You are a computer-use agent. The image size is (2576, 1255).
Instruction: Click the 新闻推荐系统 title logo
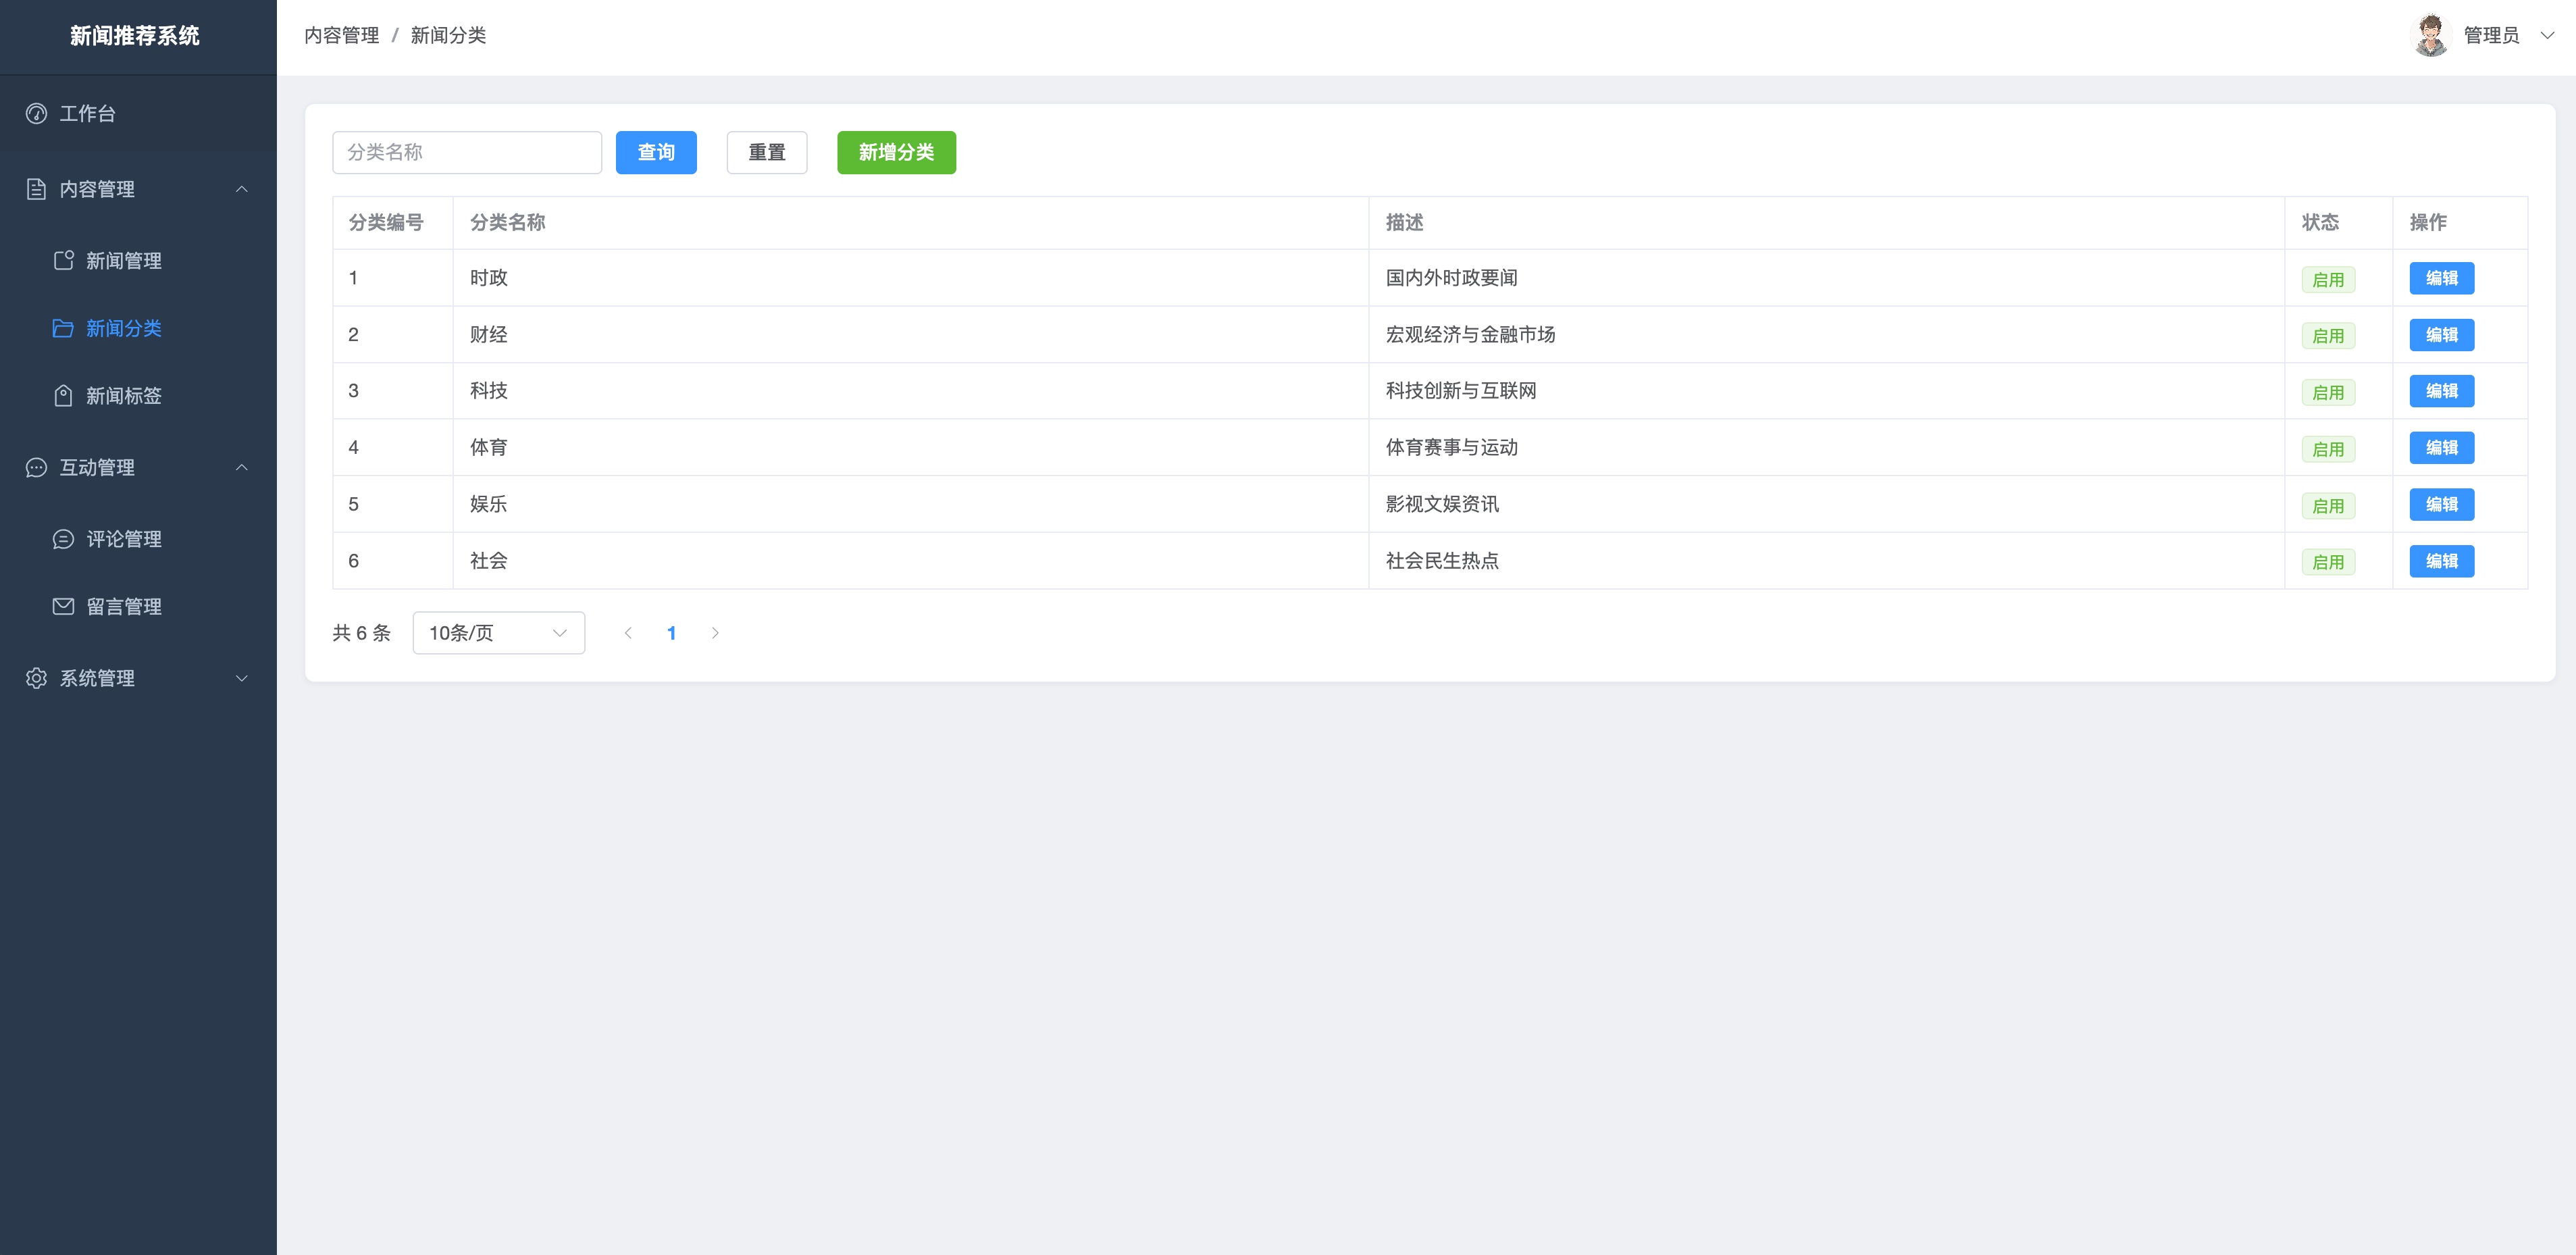click(x=135, y=36)
